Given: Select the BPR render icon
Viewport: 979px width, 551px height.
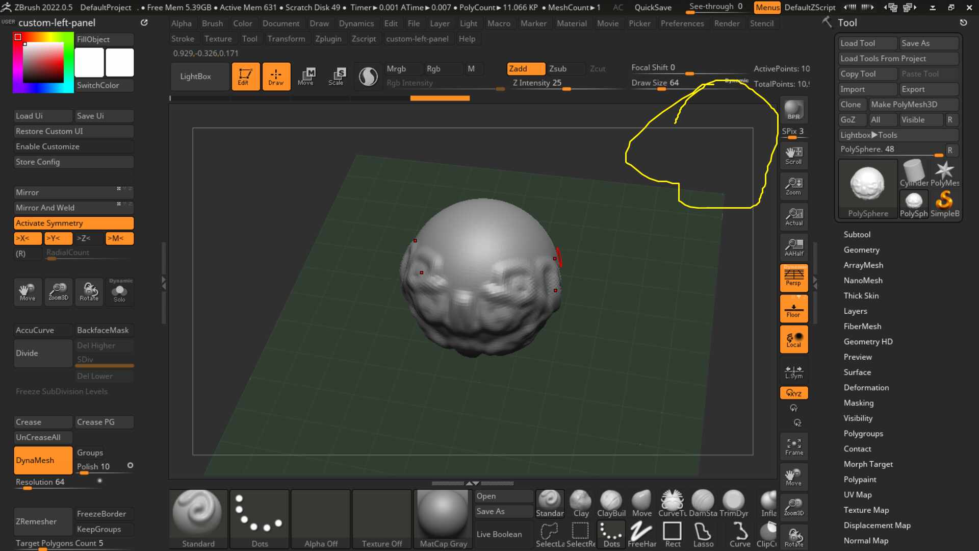Looking at the screenshot, I should (793, 110).
